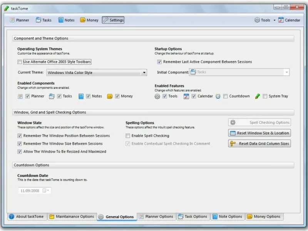Click the General Options gear icon
Screen dimensions: 308x231
tap(101, 217)
